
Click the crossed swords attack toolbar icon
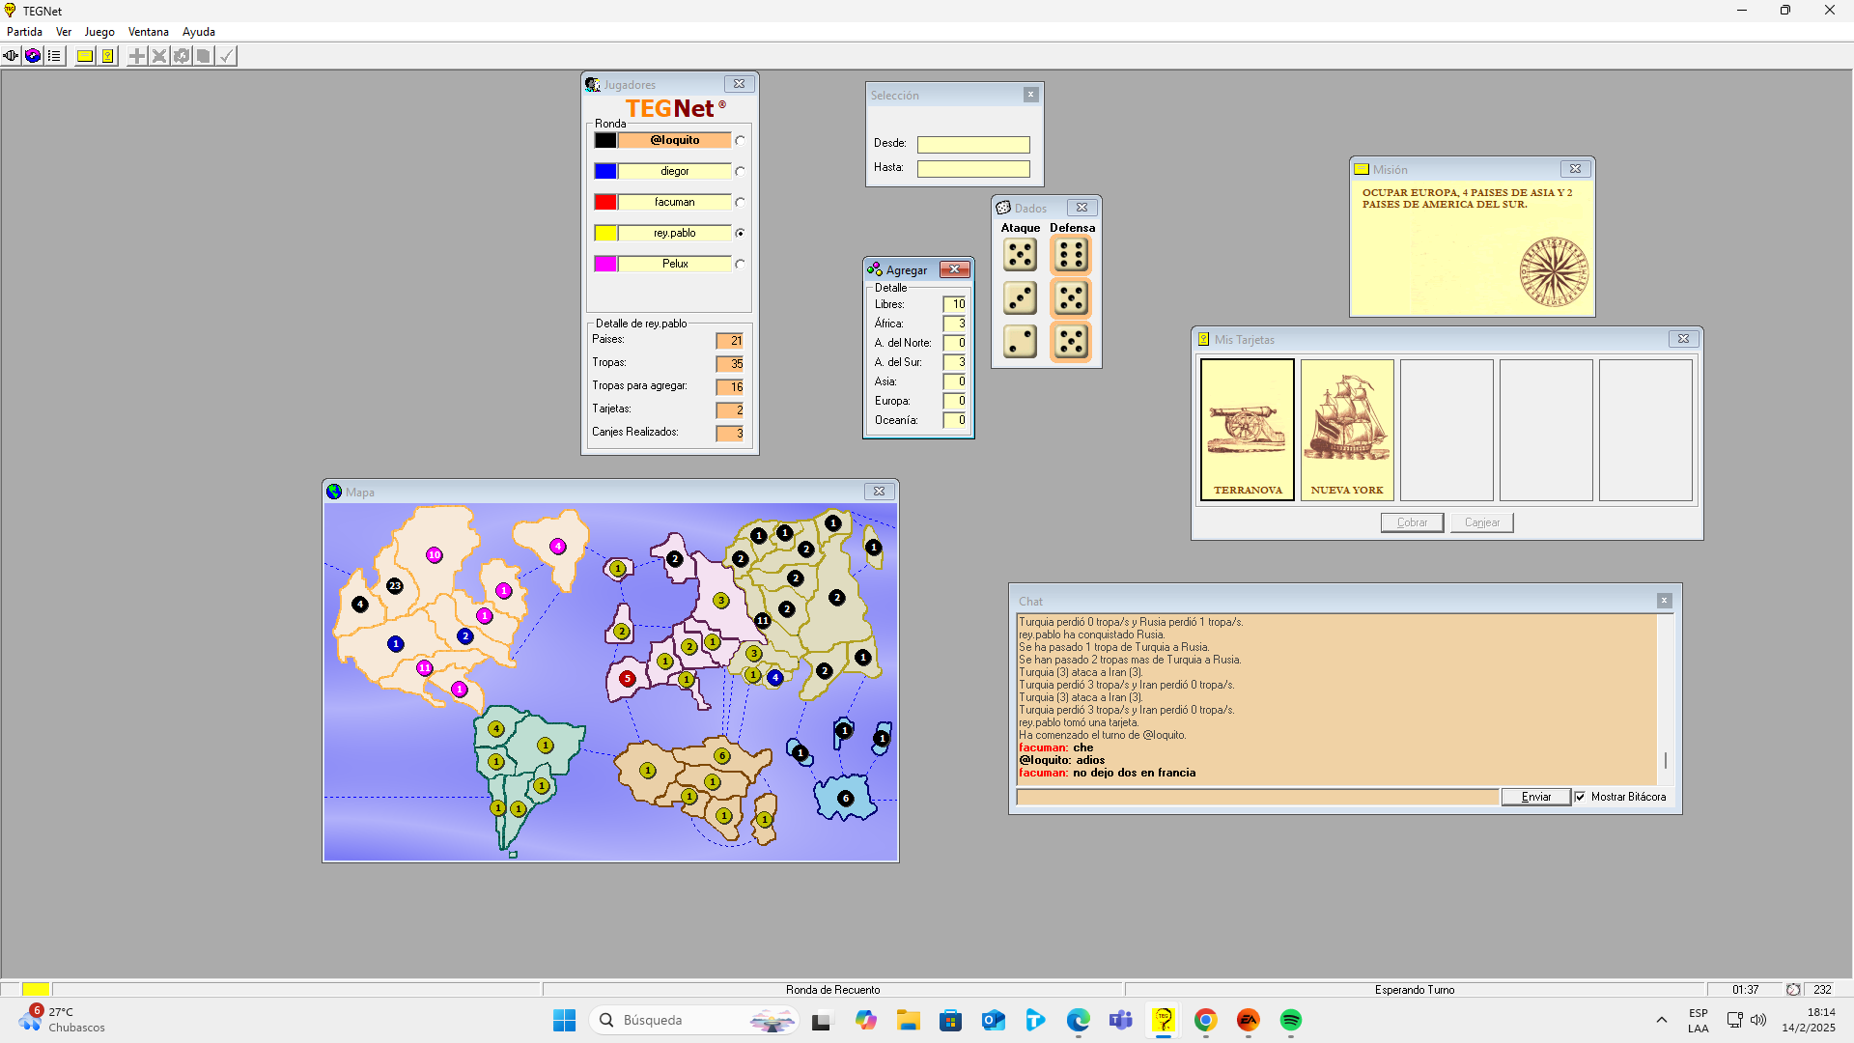click(x=159, y=56)
